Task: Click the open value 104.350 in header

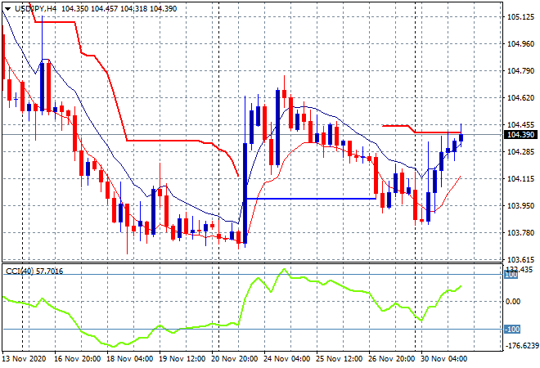Action: pyautogui.click(x=74, y=9)
